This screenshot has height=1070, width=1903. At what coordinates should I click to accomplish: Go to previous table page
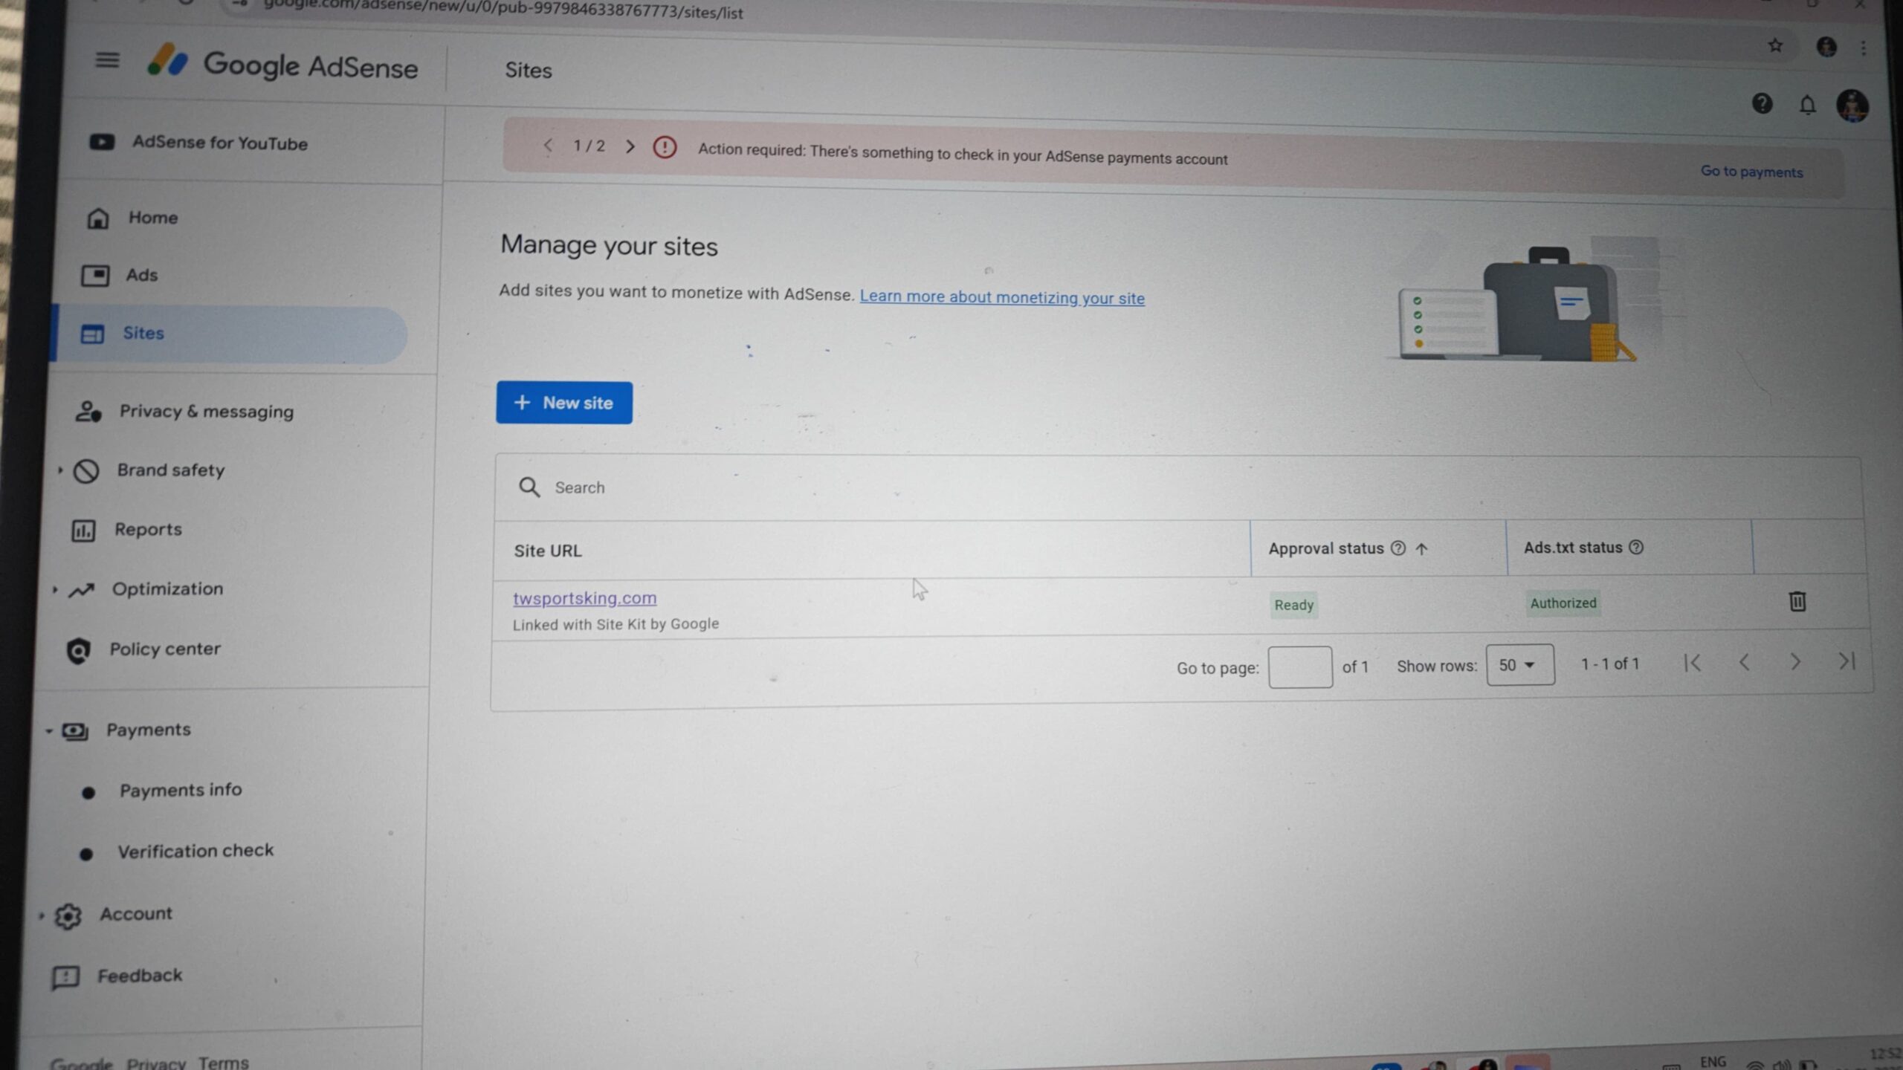click(1744, 662)
